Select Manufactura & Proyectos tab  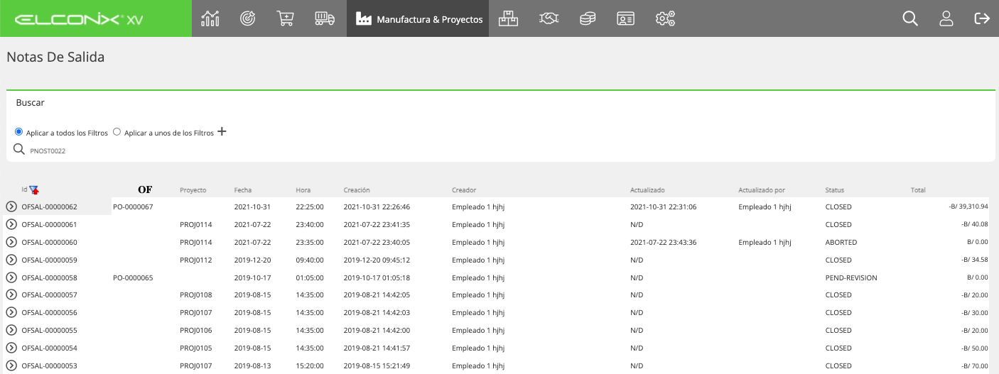pos(418,18)
